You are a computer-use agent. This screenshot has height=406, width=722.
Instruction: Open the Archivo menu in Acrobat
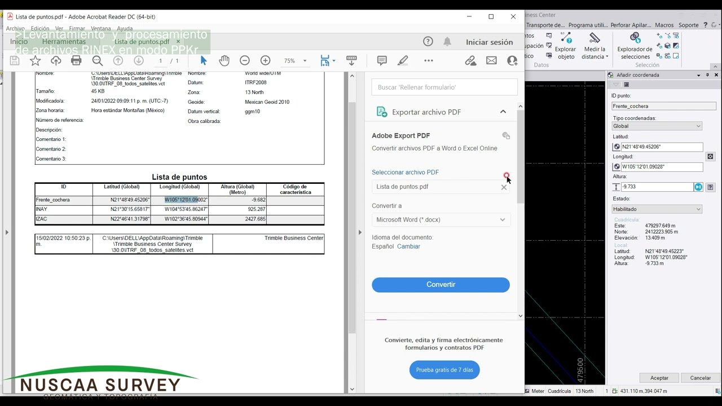tap(15, 28)
